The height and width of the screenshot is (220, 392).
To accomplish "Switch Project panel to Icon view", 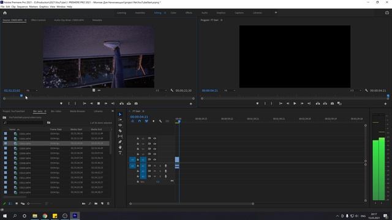I will pyautogui.click(x=17, y=204).
